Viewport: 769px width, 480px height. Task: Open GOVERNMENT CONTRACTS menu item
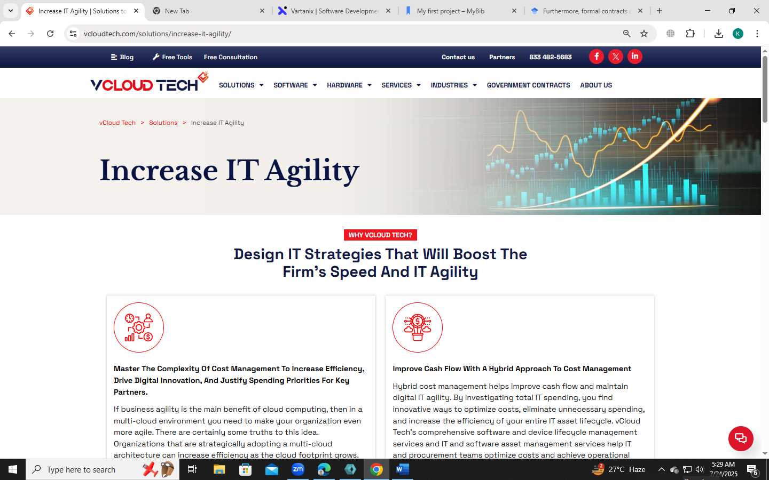tap(528, 85)
